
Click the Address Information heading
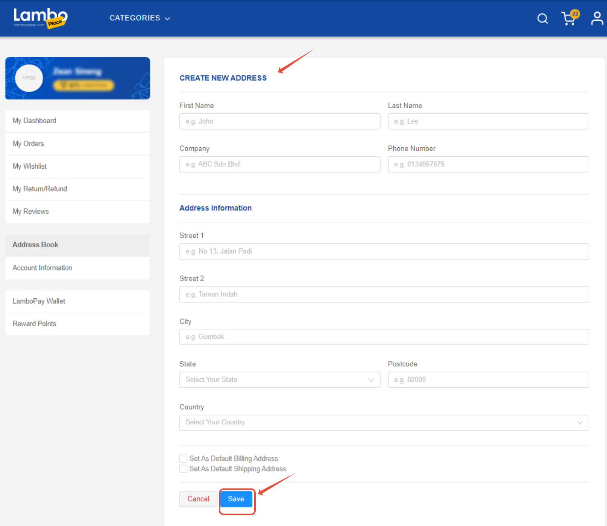(x=215, y=208)
